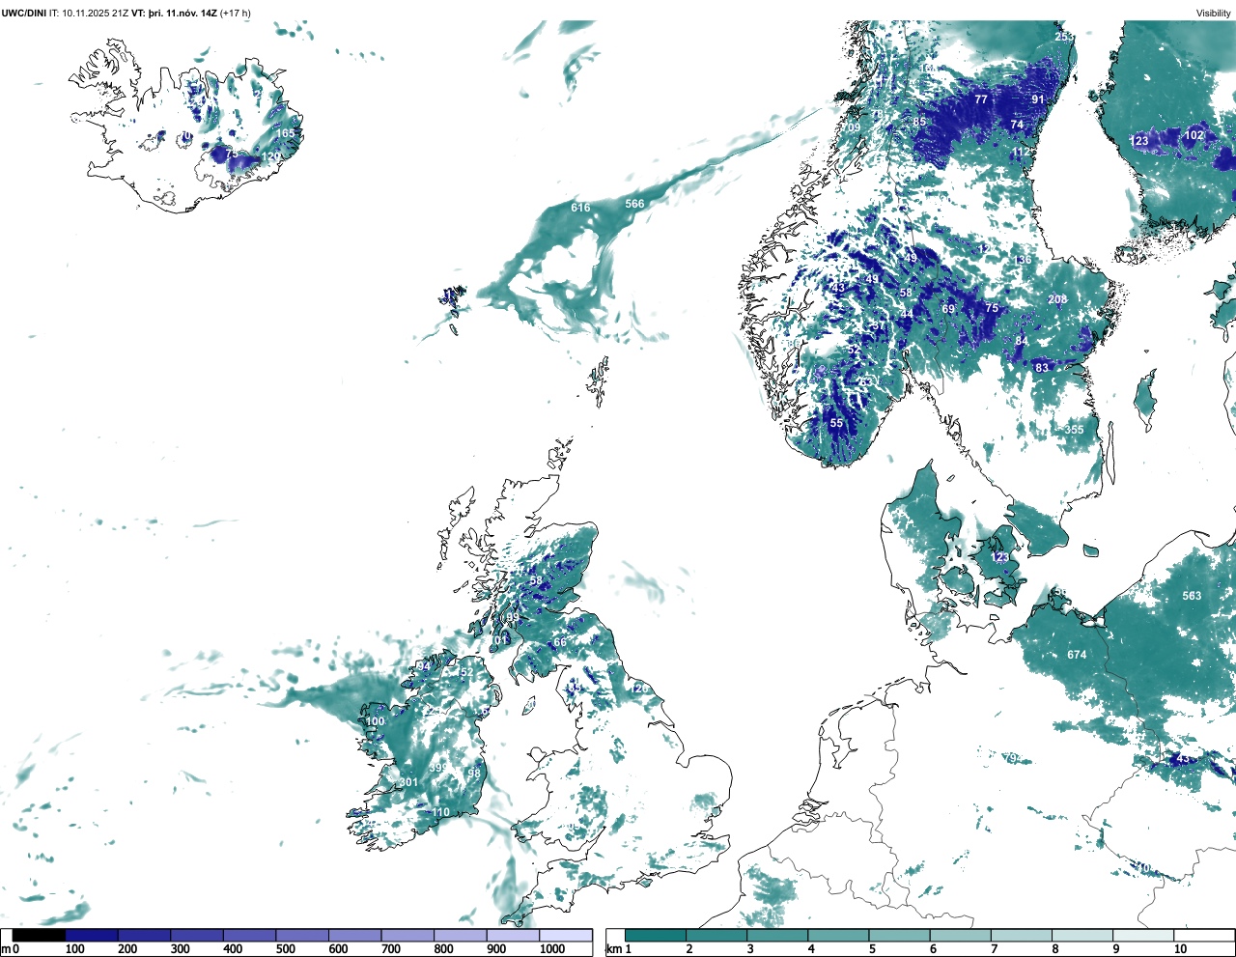
Task: Click the palest 9–10 km legend segment
Action: [x=1143, y=935]
